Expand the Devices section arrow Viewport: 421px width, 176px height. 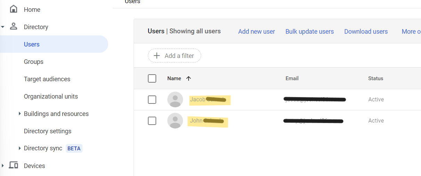click(x=3, y=166)
